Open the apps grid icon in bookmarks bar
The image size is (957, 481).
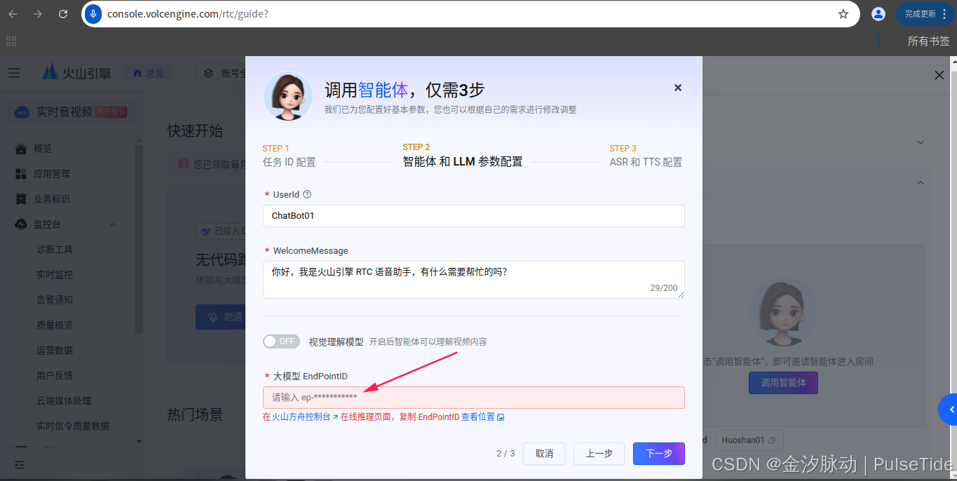click(x=11, y=41)
